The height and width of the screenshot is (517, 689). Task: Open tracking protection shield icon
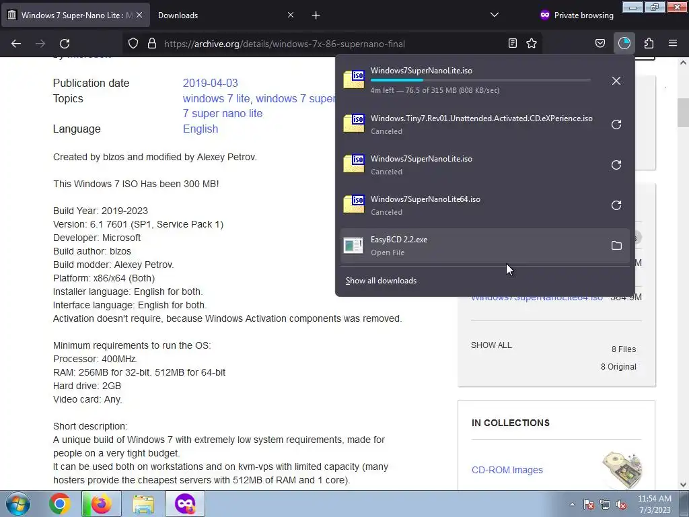point(133,44)
